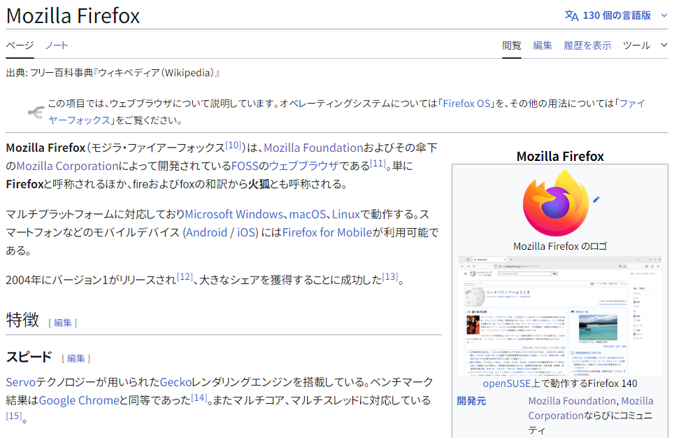The height and width of the screenshot is (438, 681).
Task: Open the Firefox 140 screenshot thumbnail
Action: tap(559, 316)
